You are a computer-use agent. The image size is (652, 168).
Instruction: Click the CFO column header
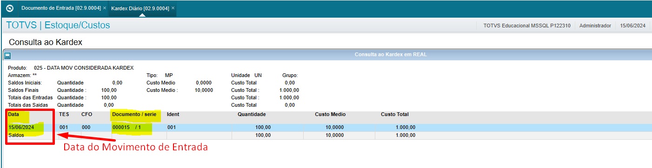click(86, 114)
